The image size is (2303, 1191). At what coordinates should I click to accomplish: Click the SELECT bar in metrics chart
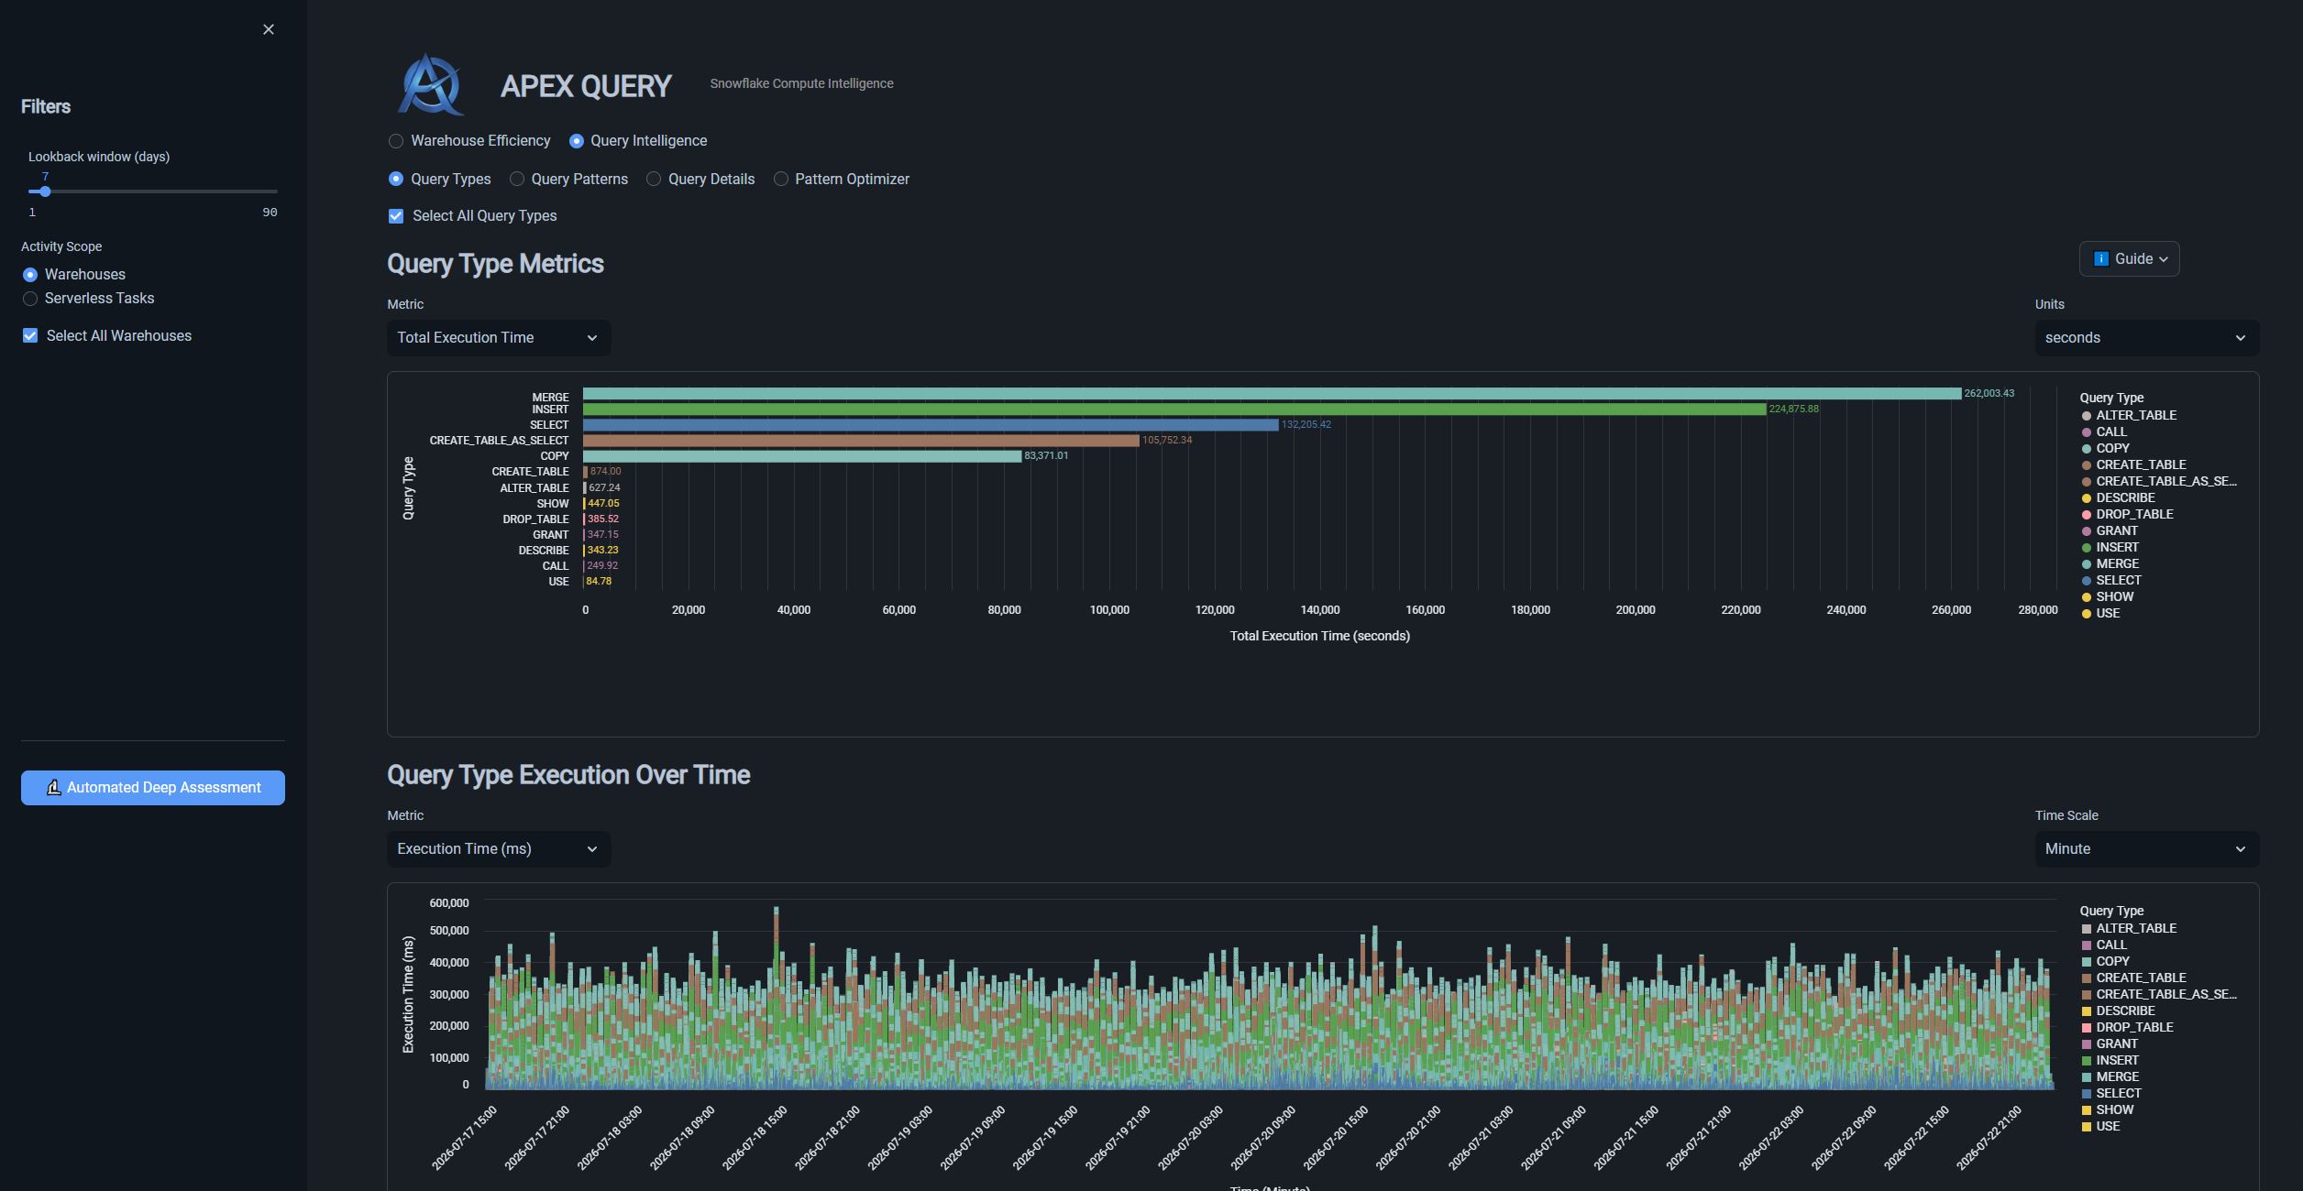pyautogui.click(x=931, y=425)
